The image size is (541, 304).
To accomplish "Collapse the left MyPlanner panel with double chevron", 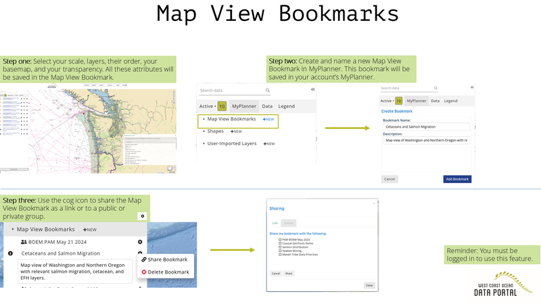I will tap(312, 89).
